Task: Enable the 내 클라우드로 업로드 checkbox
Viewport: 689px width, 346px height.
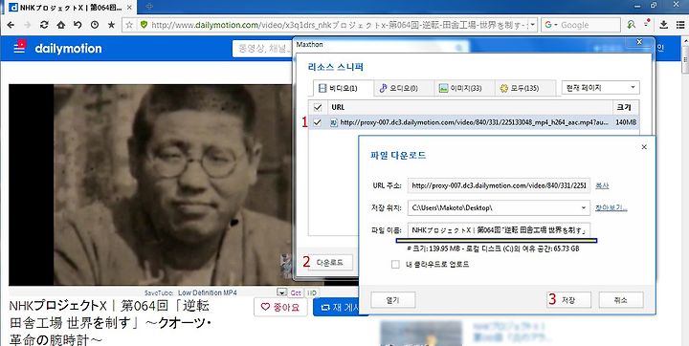Action: point(395,265)
